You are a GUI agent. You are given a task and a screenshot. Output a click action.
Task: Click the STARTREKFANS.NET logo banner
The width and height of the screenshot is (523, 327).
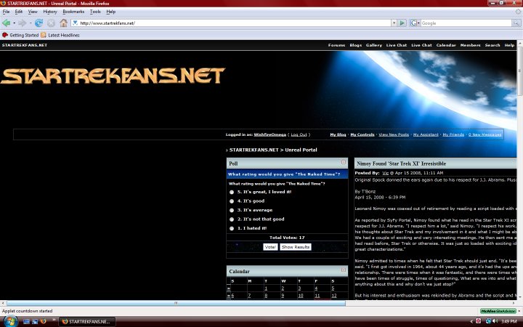pos(113,76)
